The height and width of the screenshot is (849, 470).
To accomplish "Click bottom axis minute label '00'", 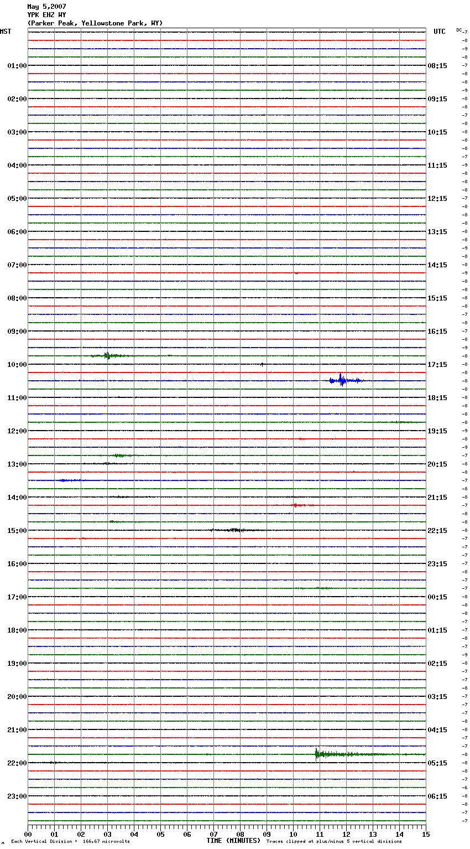I will (28, 834).
